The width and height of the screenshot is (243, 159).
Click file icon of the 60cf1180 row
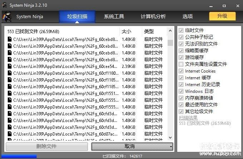[10, 73]
